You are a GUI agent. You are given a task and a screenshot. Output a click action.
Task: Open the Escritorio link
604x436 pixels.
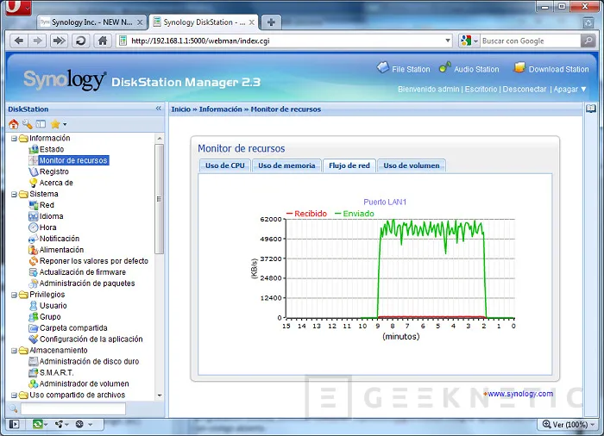click(481, 90)
